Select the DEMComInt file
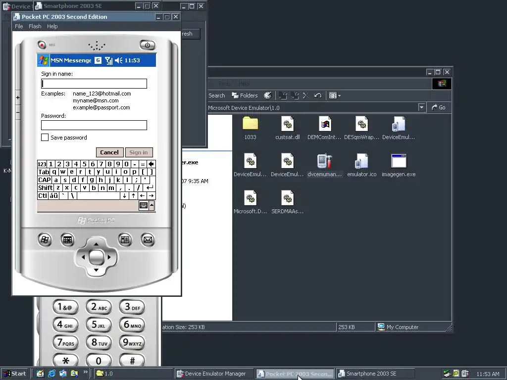The height and width of the screenshot is (380, 507). tap(325, 128)
